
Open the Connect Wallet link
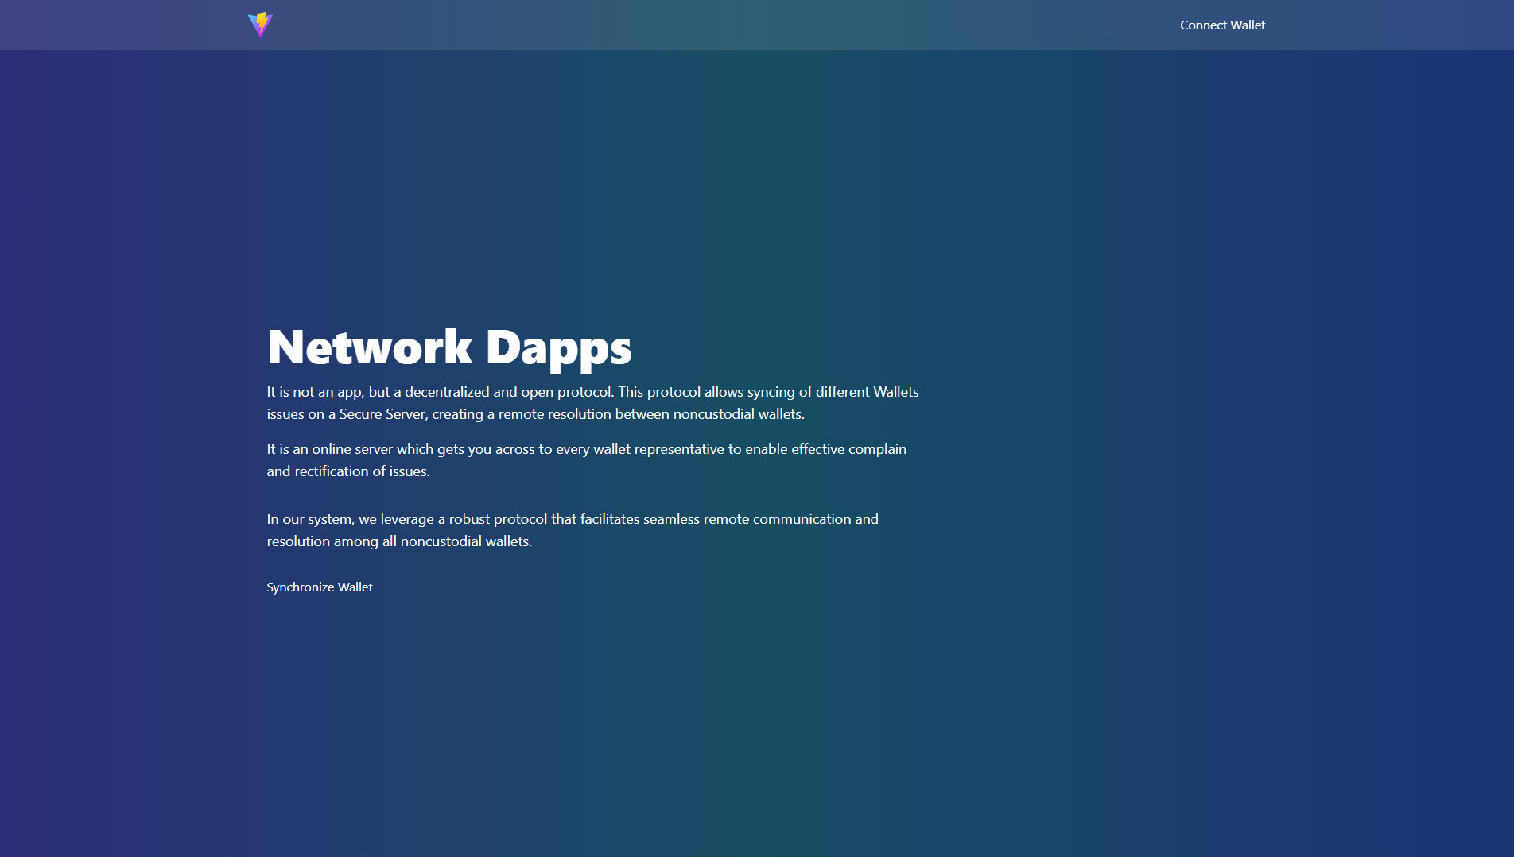tap(1222, 25)
